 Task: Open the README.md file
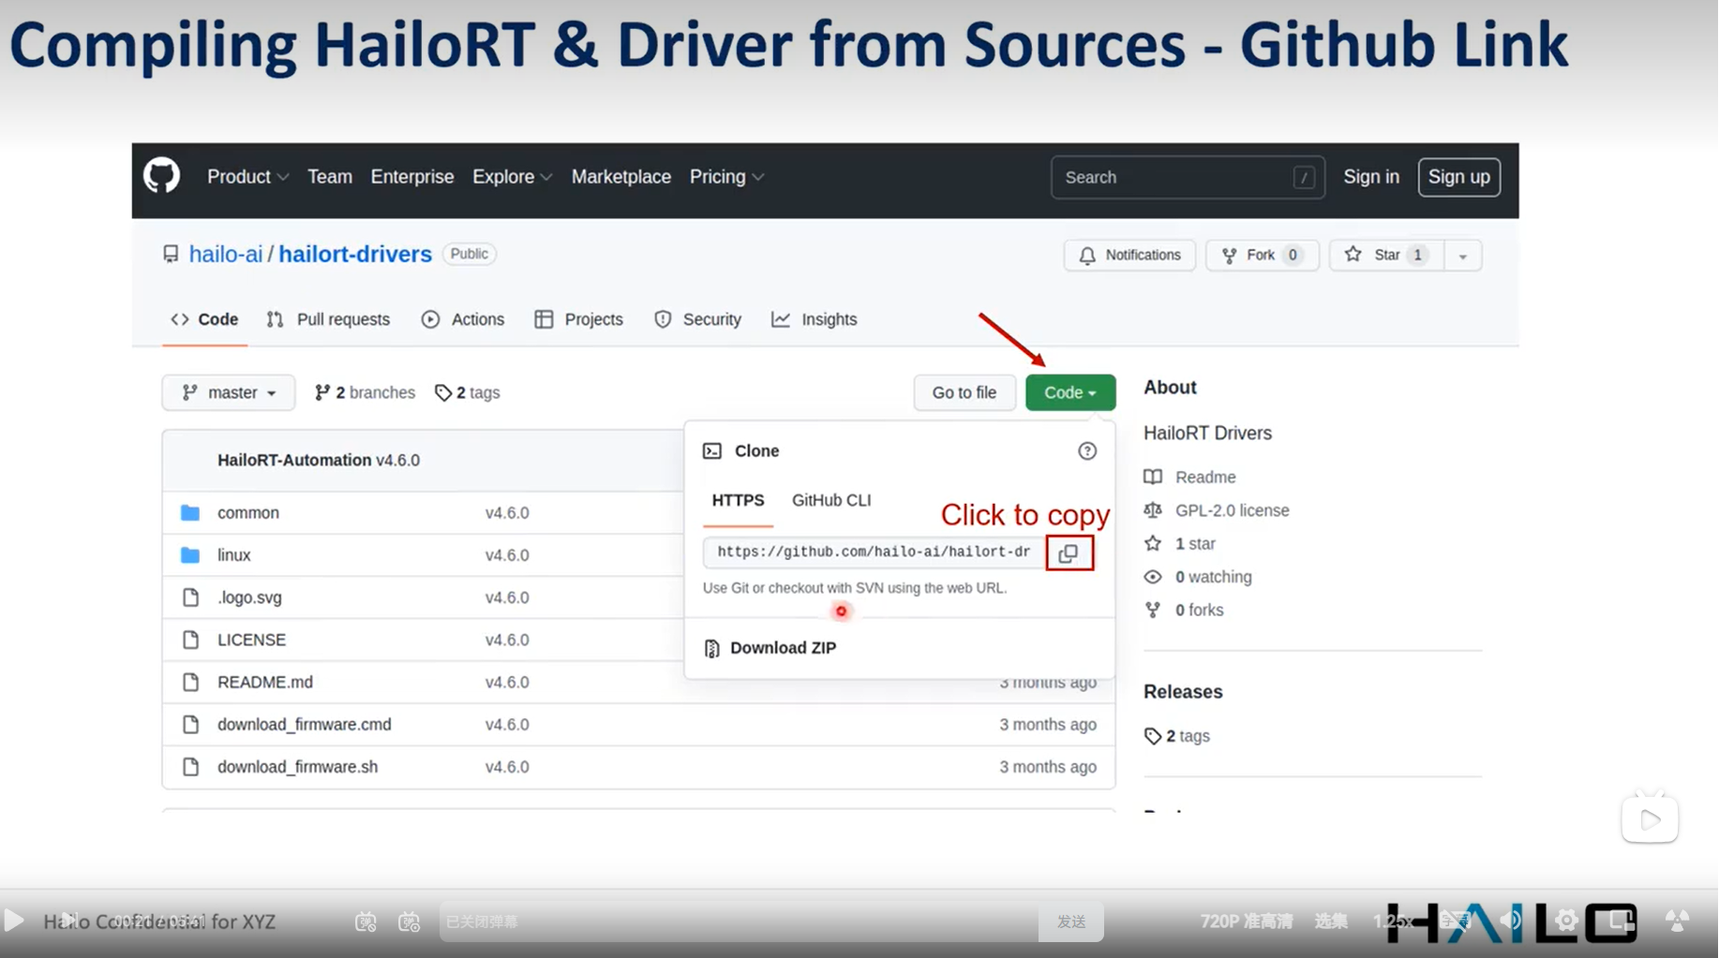(265, 682)
